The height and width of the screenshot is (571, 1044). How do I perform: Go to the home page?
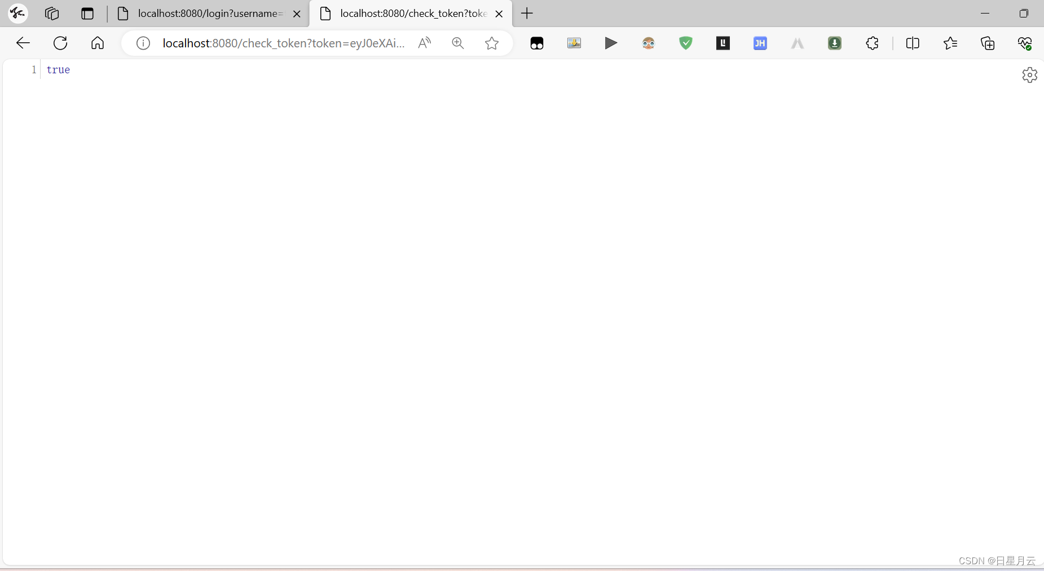[98, 43]
